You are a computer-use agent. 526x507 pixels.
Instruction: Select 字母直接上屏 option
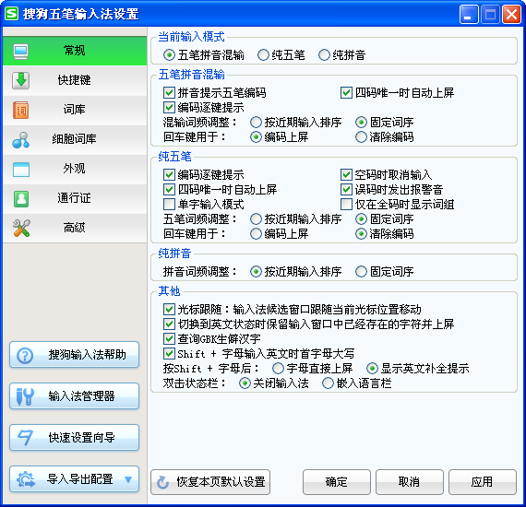tap(278, 369)
